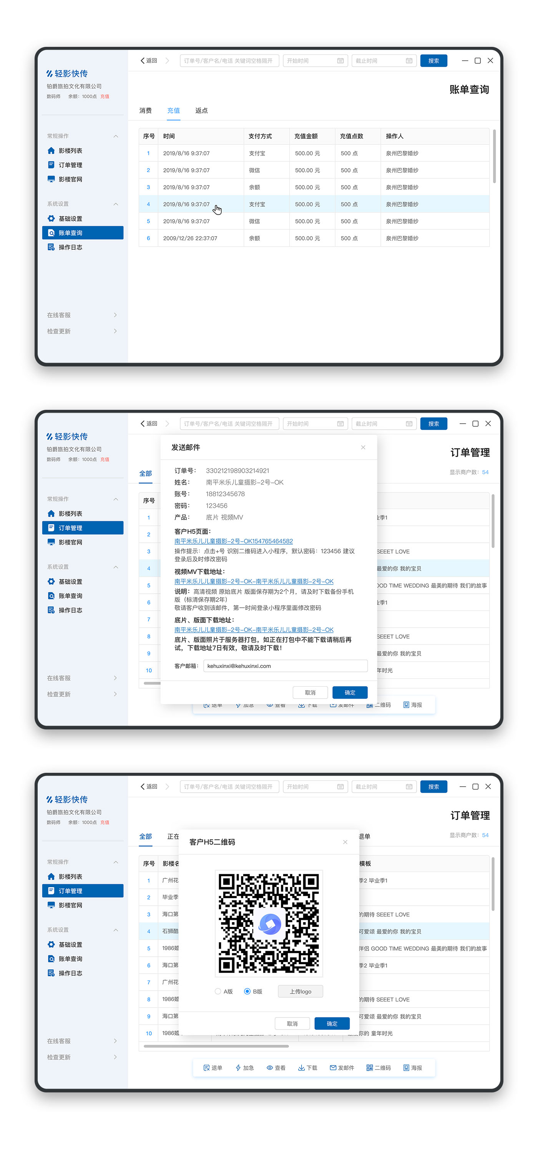Close the 发送邮件 dialog with its X
The height and width of the screenshot is (1160, 538).
coord(363,447)
